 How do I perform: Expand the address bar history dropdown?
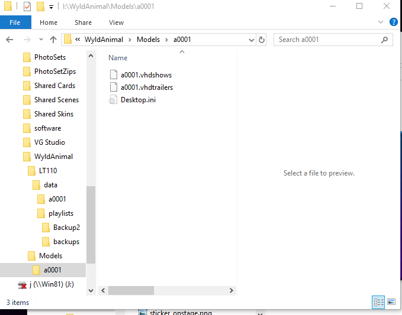(266, 40)
